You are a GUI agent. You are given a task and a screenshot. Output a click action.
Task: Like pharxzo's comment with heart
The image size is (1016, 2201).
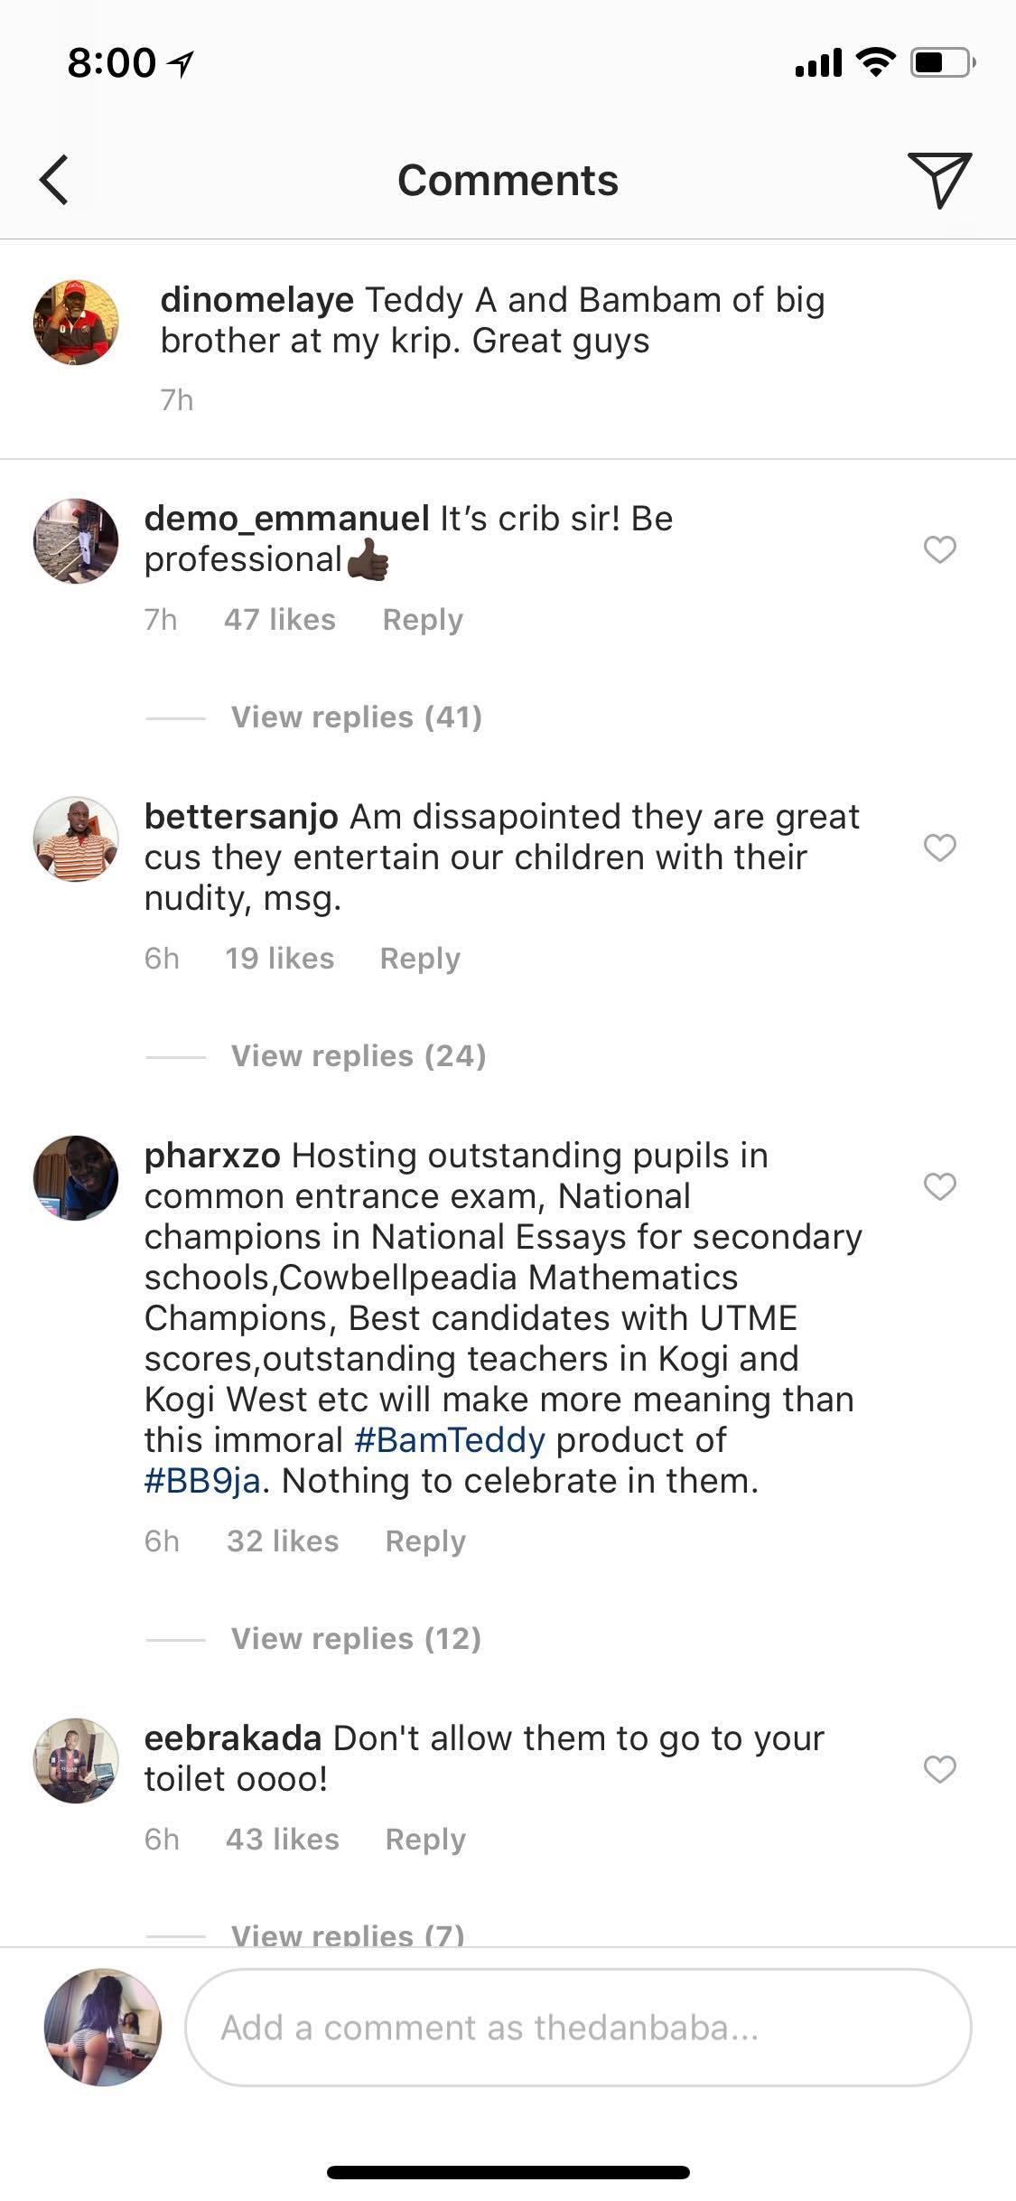tap(939, 1185)
